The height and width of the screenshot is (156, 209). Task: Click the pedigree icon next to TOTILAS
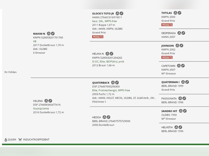pos(175,13)
